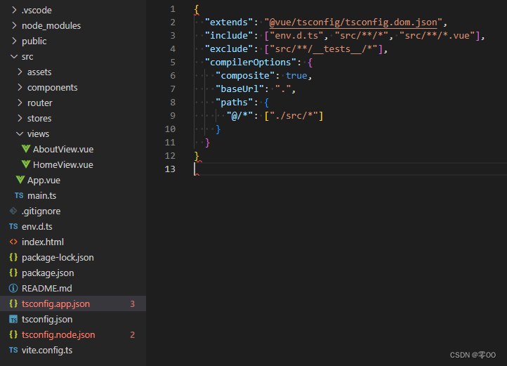Click the "extends" key in the editor
This screenshot has width=507, height=366.
coord(229,22)
